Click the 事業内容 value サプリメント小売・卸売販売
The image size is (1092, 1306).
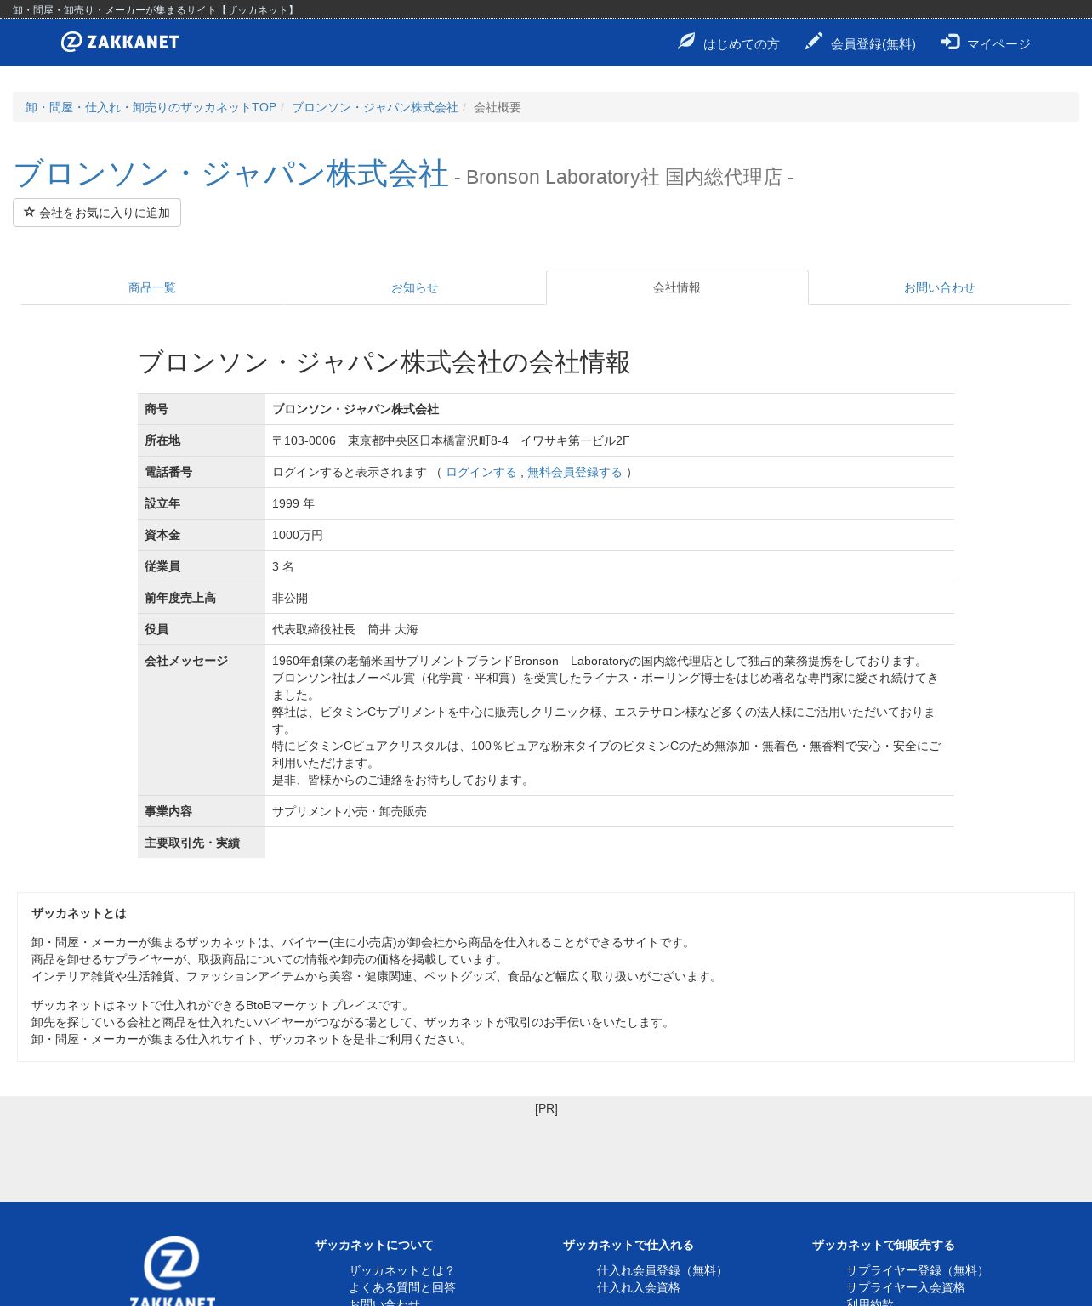(x=350, y=811)
